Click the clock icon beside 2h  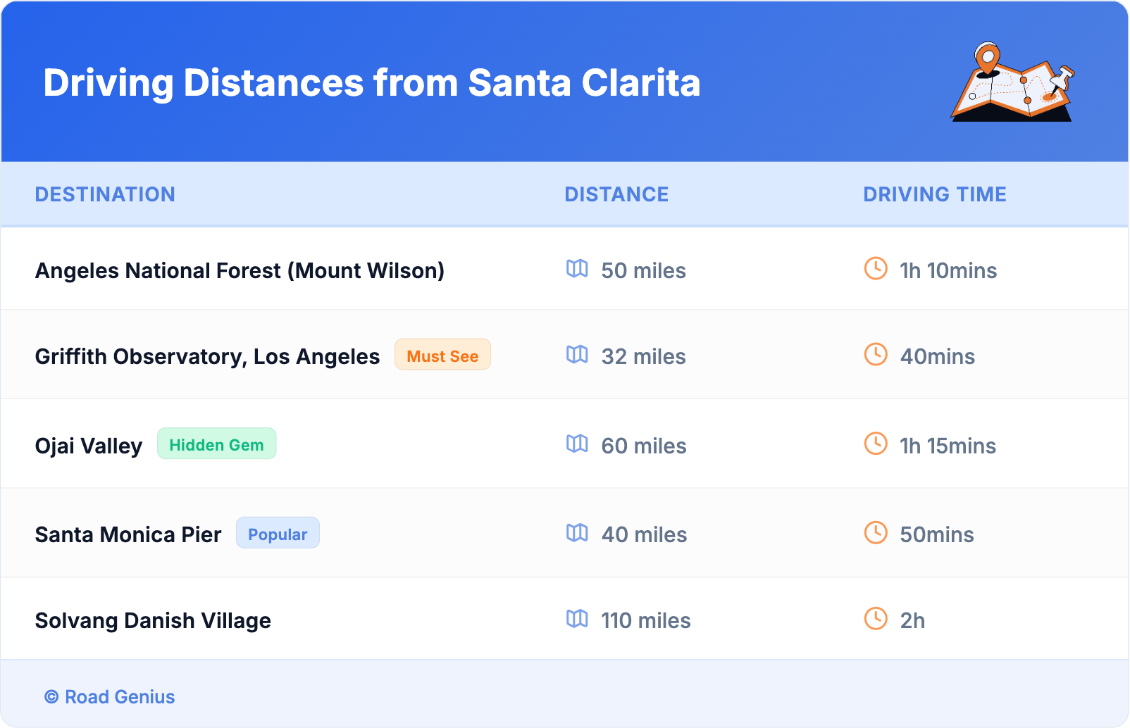click(876, 618)
